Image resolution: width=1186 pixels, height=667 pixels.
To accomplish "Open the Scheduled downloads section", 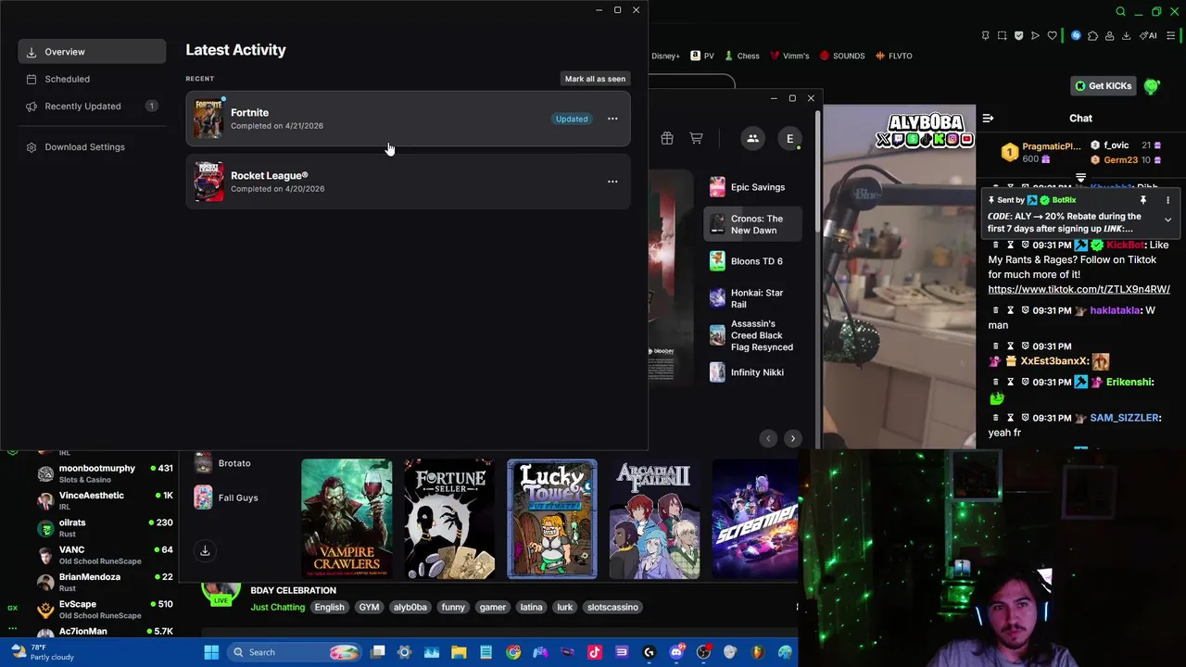I will [x=92, y=80].
